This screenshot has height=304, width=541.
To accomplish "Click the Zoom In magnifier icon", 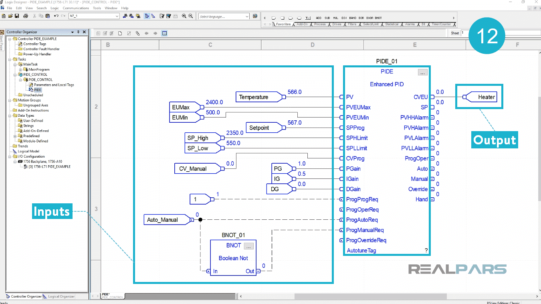I will tap(184, 16).
